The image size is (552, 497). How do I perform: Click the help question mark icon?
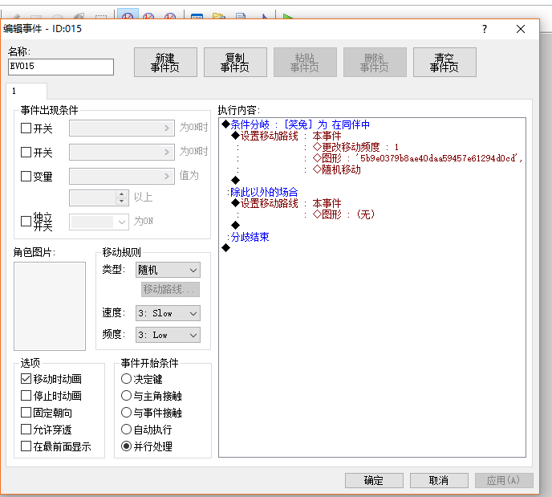(485, 29)
